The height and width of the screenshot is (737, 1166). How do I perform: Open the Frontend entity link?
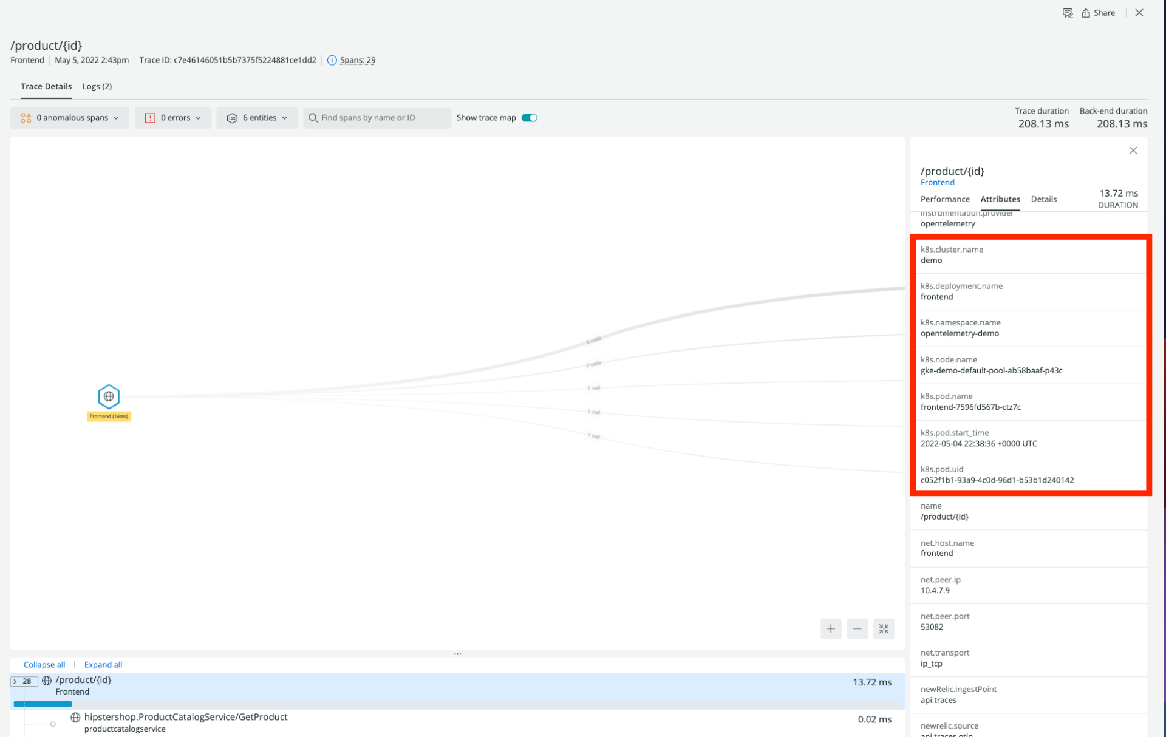pos(936,182)
